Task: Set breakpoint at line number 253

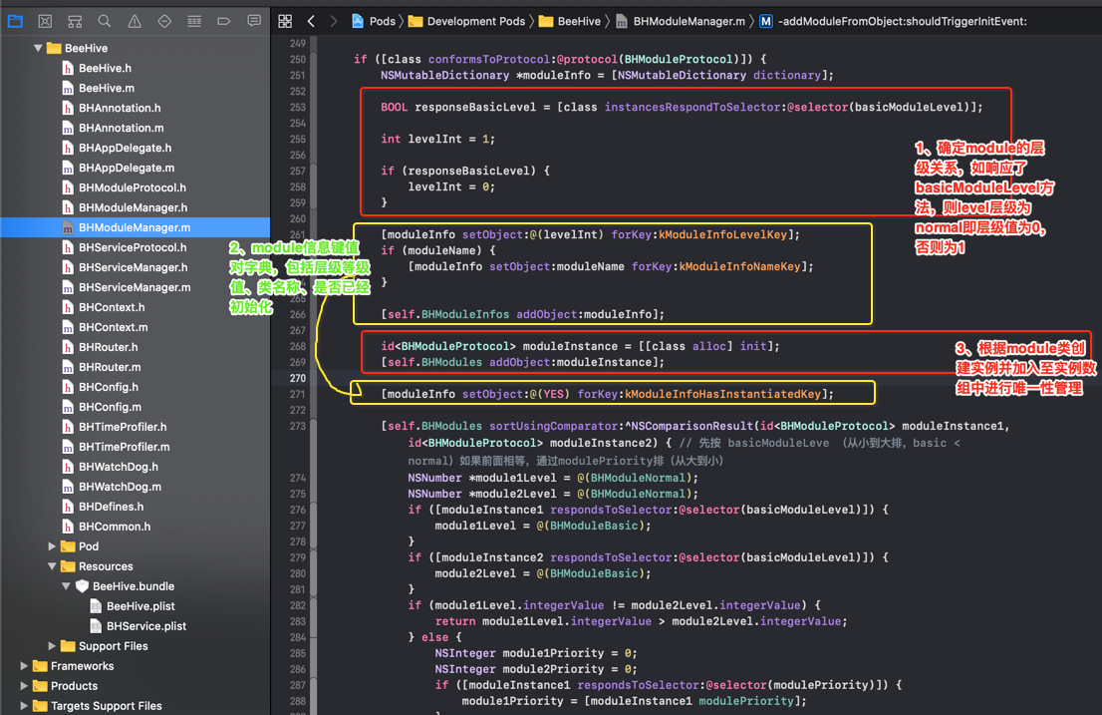Action: point(297,108)
